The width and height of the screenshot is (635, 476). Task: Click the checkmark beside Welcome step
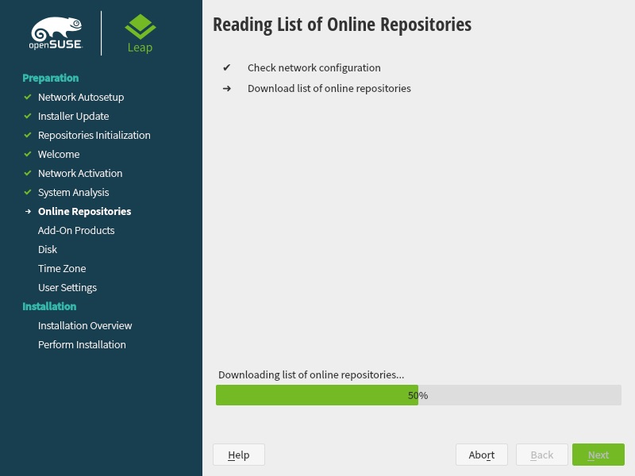pyautogui.click(x=28, y=154)
